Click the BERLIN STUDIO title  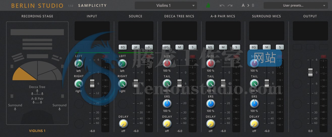click(37, 6)
